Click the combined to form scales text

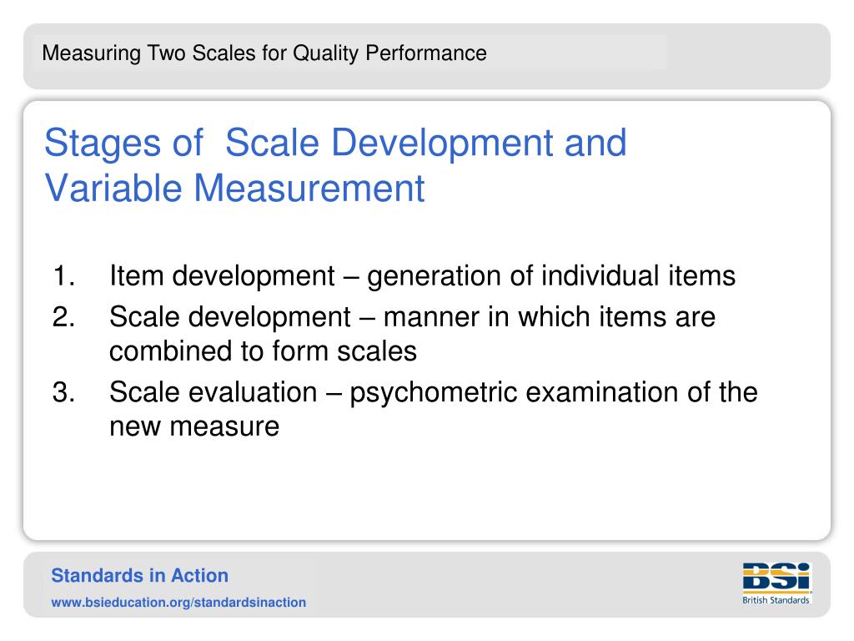[263, 351]
